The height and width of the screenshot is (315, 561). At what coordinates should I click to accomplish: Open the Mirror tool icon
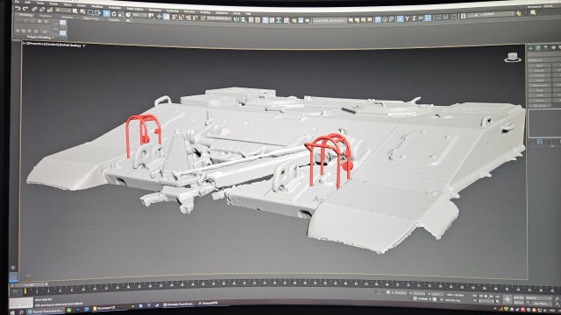tap(236, 19)
